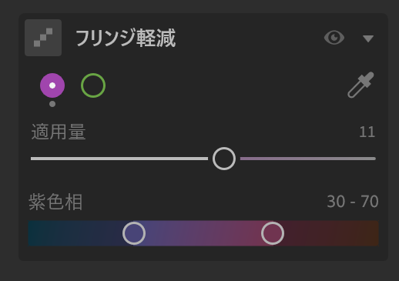This screenshot has width=399, height=281.
Task: Collapse the panel using the triangle arrow
Action: (x=368, y=38)
